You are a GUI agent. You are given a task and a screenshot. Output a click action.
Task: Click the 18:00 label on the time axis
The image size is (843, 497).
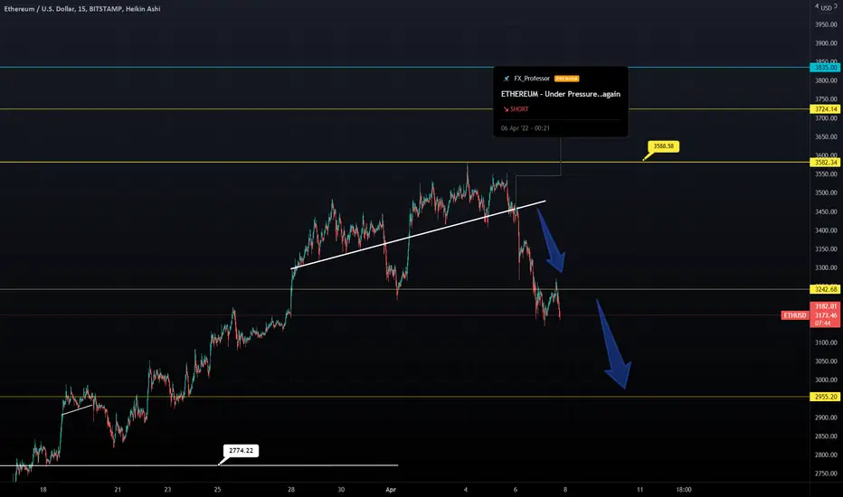click(x=683, y=490)
